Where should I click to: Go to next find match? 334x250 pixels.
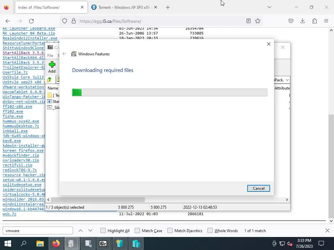[x=90, y=231]
